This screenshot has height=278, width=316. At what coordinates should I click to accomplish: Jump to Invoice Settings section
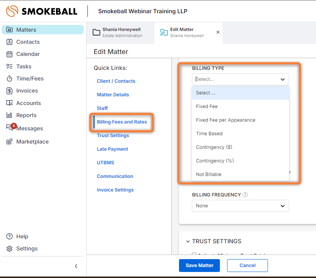click(x=115, y=190)
